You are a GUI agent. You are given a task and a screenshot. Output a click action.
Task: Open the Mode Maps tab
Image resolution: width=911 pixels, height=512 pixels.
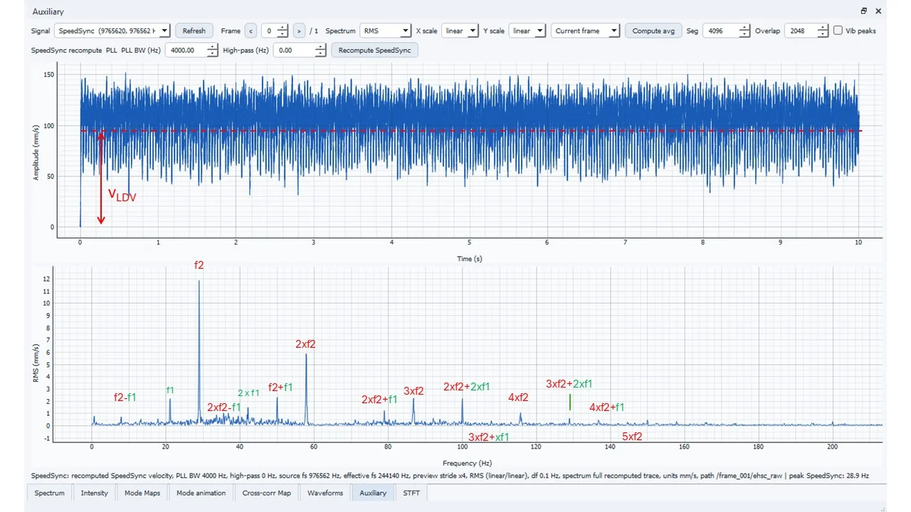point(143,493)
